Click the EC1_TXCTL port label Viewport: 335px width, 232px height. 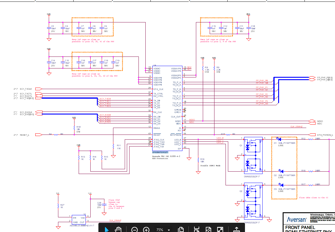pyautogui.click(x=26, y=94)
